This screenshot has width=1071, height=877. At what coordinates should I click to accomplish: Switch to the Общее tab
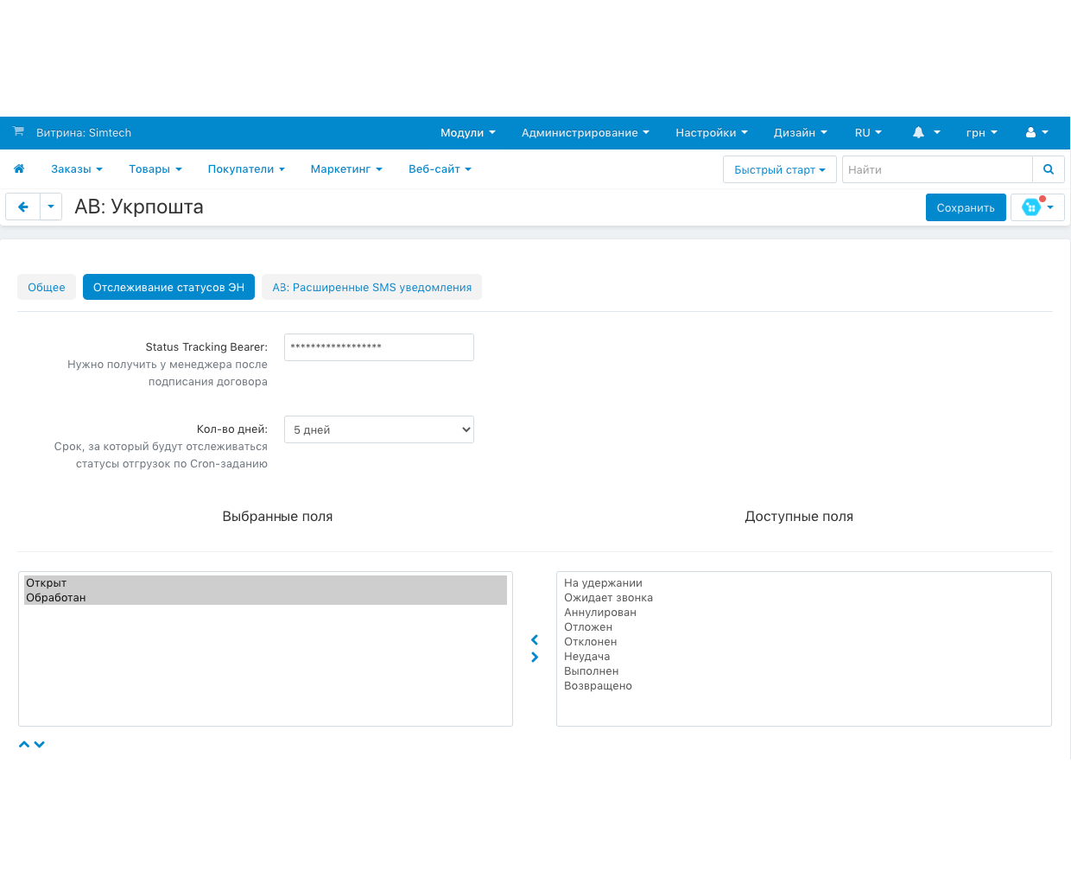pos(47,288)
